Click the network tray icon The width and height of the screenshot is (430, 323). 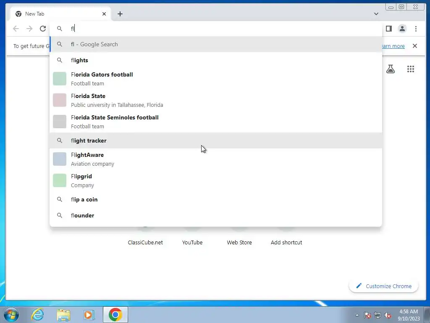pyautogui.click(x=378, y=315)
